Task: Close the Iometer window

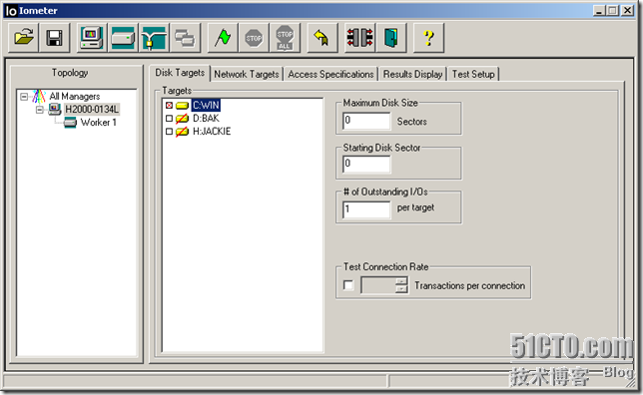Action: pos(627,10)
